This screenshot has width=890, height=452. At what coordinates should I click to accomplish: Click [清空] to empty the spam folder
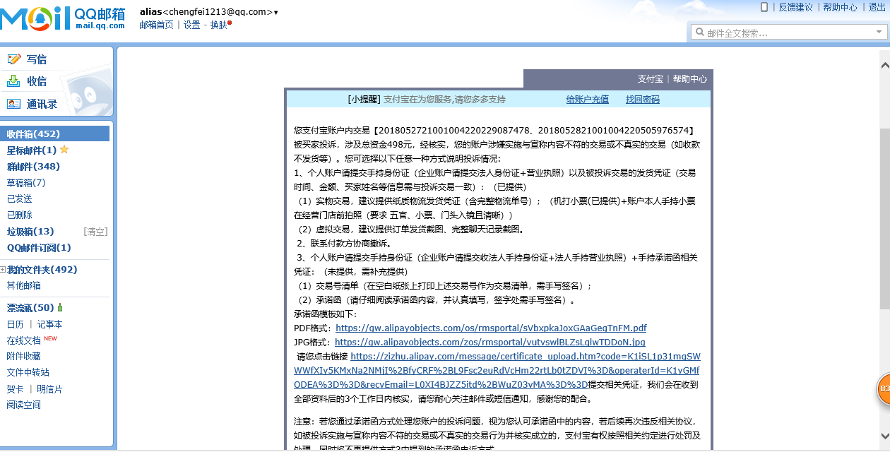(x=95, y=232)
